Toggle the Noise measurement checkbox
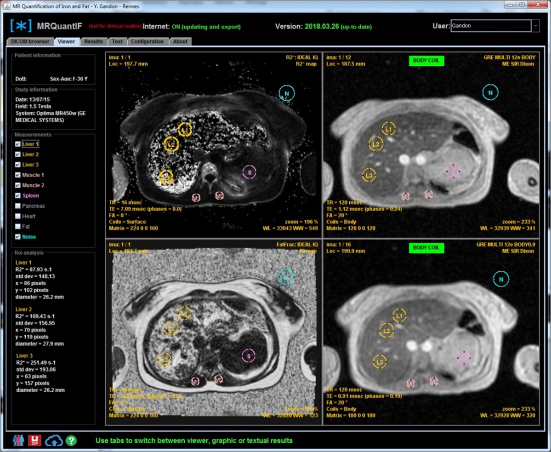The image size is (551, 452). tap(18, 237)
